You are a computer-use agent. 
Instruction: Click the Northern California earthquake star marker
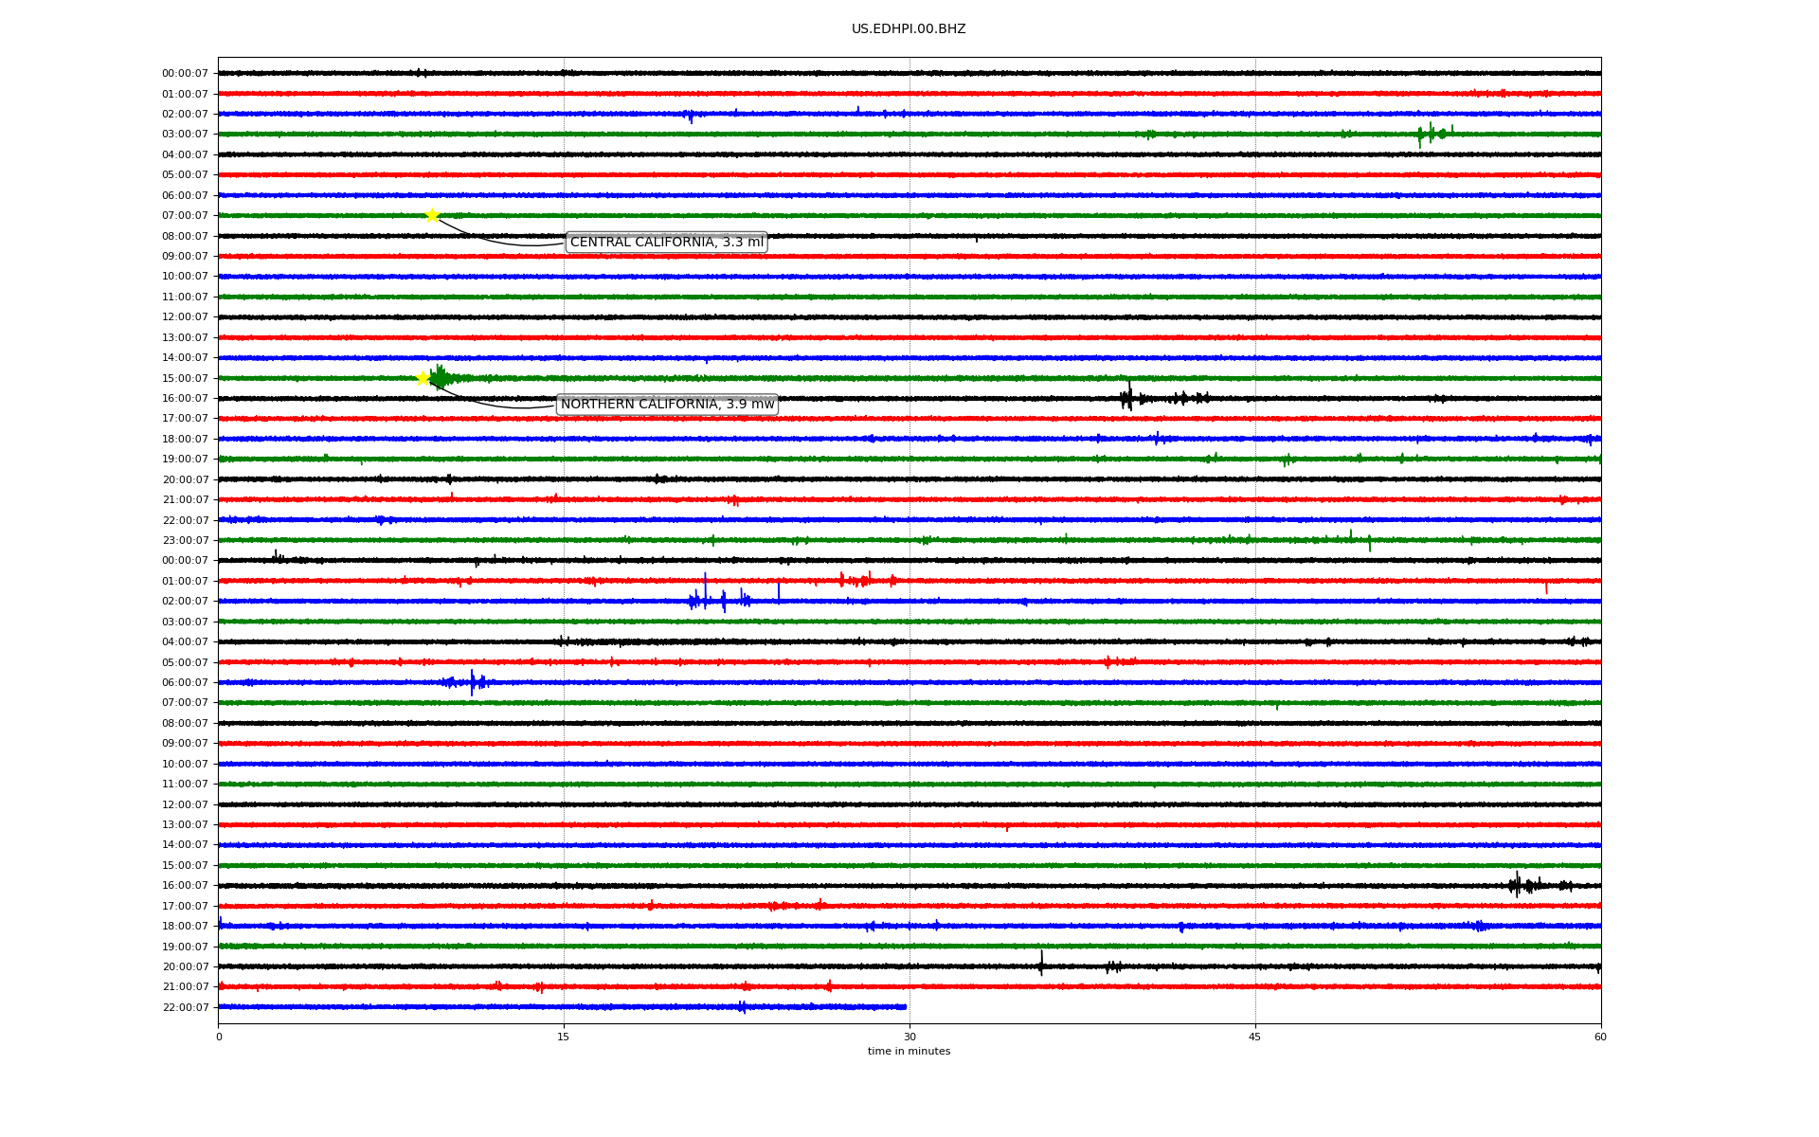423,378
